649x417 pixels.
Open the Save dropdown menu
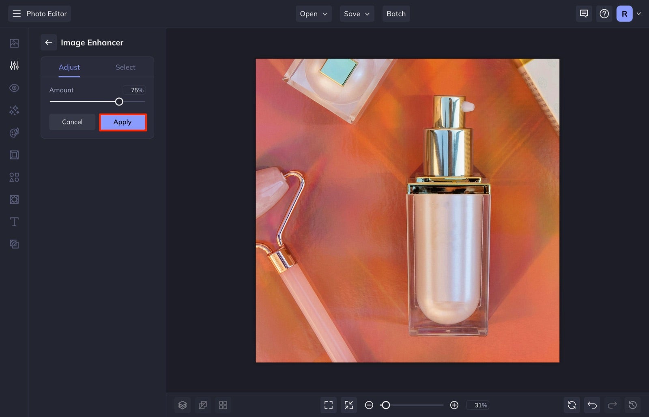coord(357,13)
